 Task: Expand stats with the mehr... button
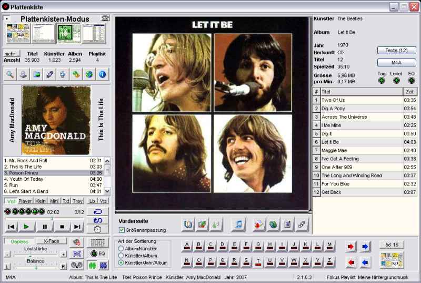(x=12, y=54)
